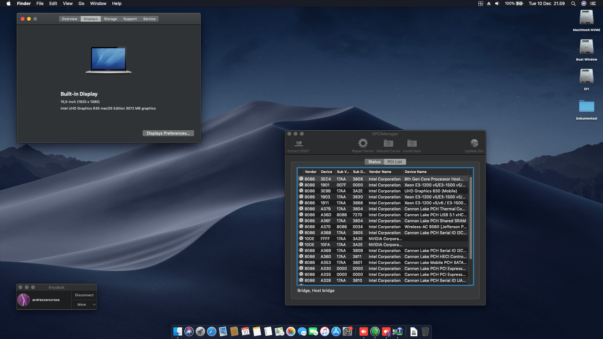Switch to Status tab in DPCIManager
Viewport: 603px width, 339px height.
pos(374,162)
